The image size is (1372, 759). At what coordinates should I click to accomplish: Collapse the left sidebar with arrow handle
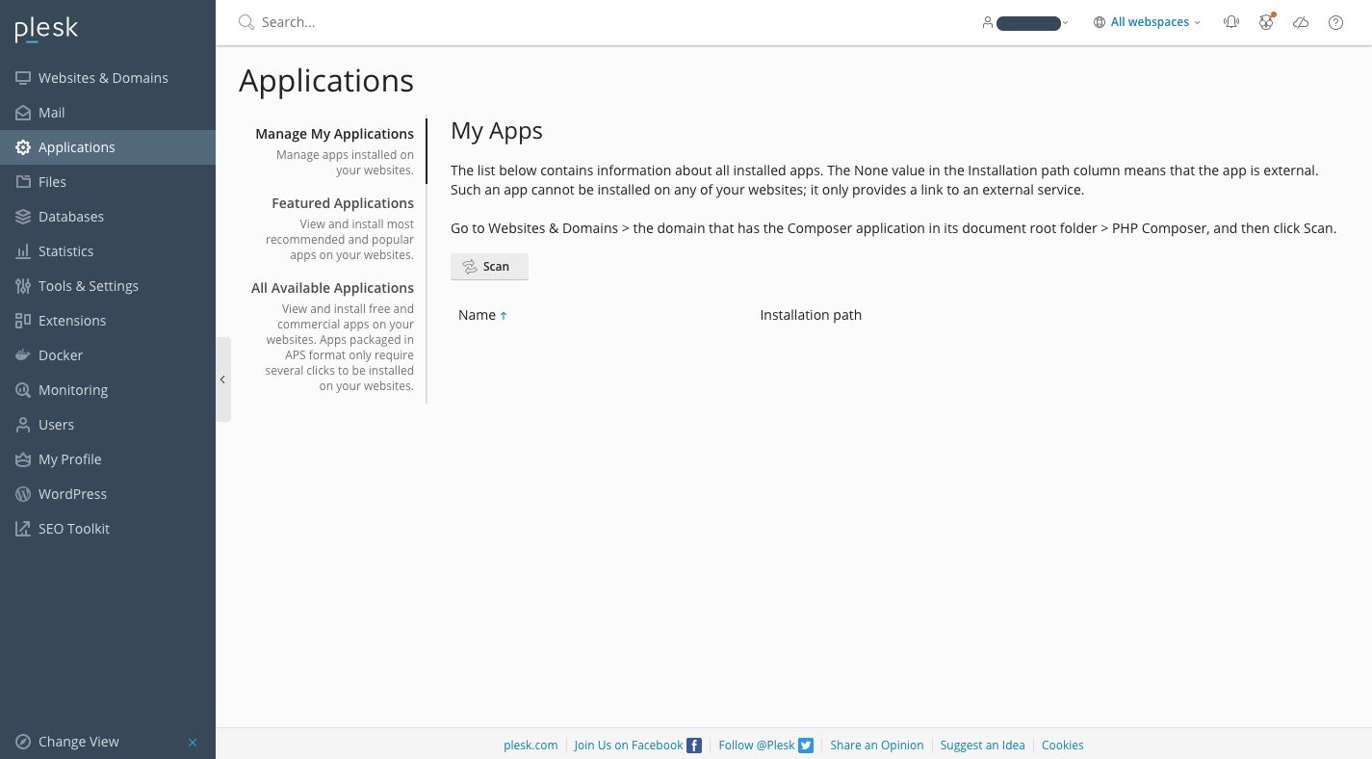pos(222,379)
